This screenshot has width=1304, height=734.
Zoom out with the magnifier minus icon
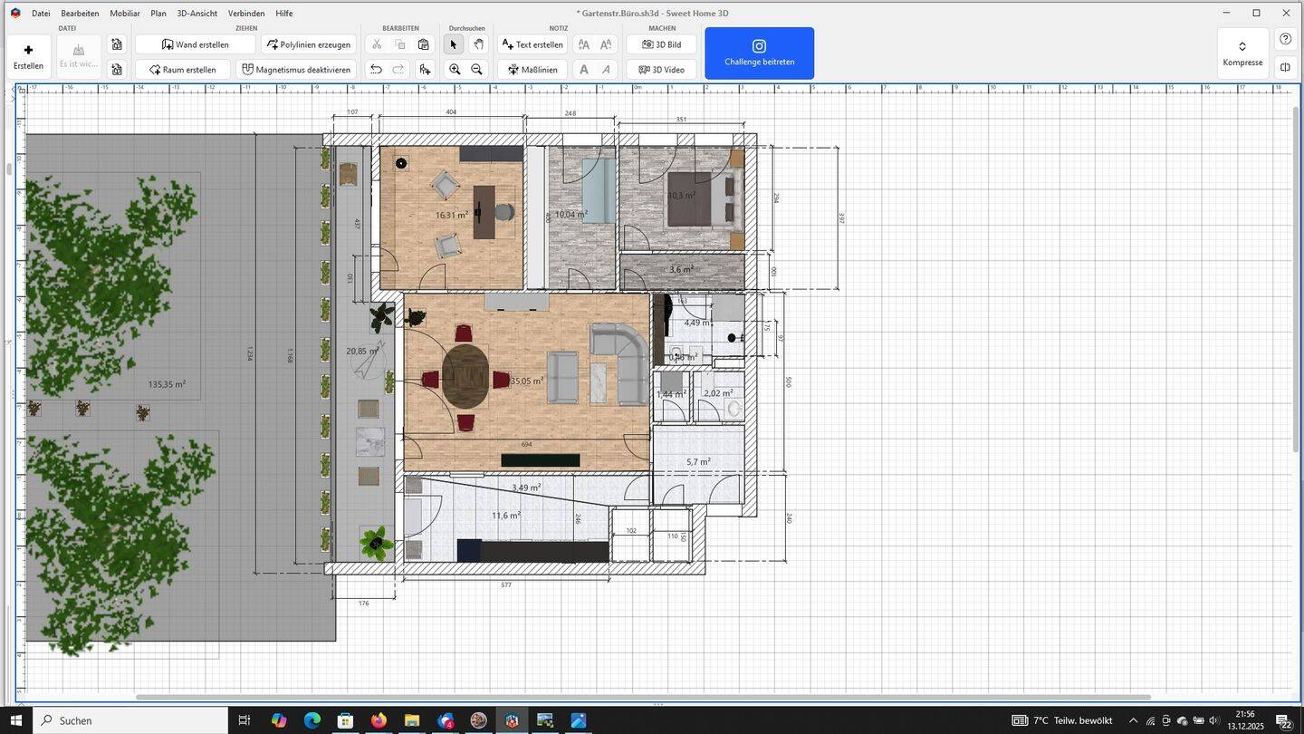pyautogui.click(x=476, y=70)
